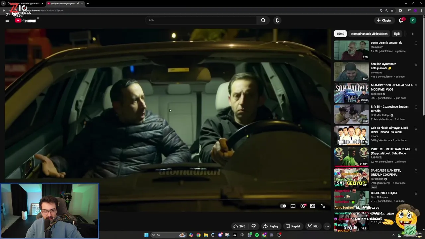Open thumbnail for senin de amk arsanın da
425x239 pixels.
point(351,50)
